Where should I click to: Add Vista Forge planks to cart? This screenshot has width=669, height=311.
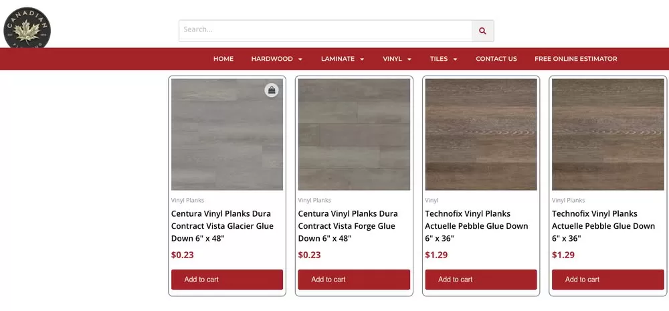pyautogui.click(x=354, y=280)
